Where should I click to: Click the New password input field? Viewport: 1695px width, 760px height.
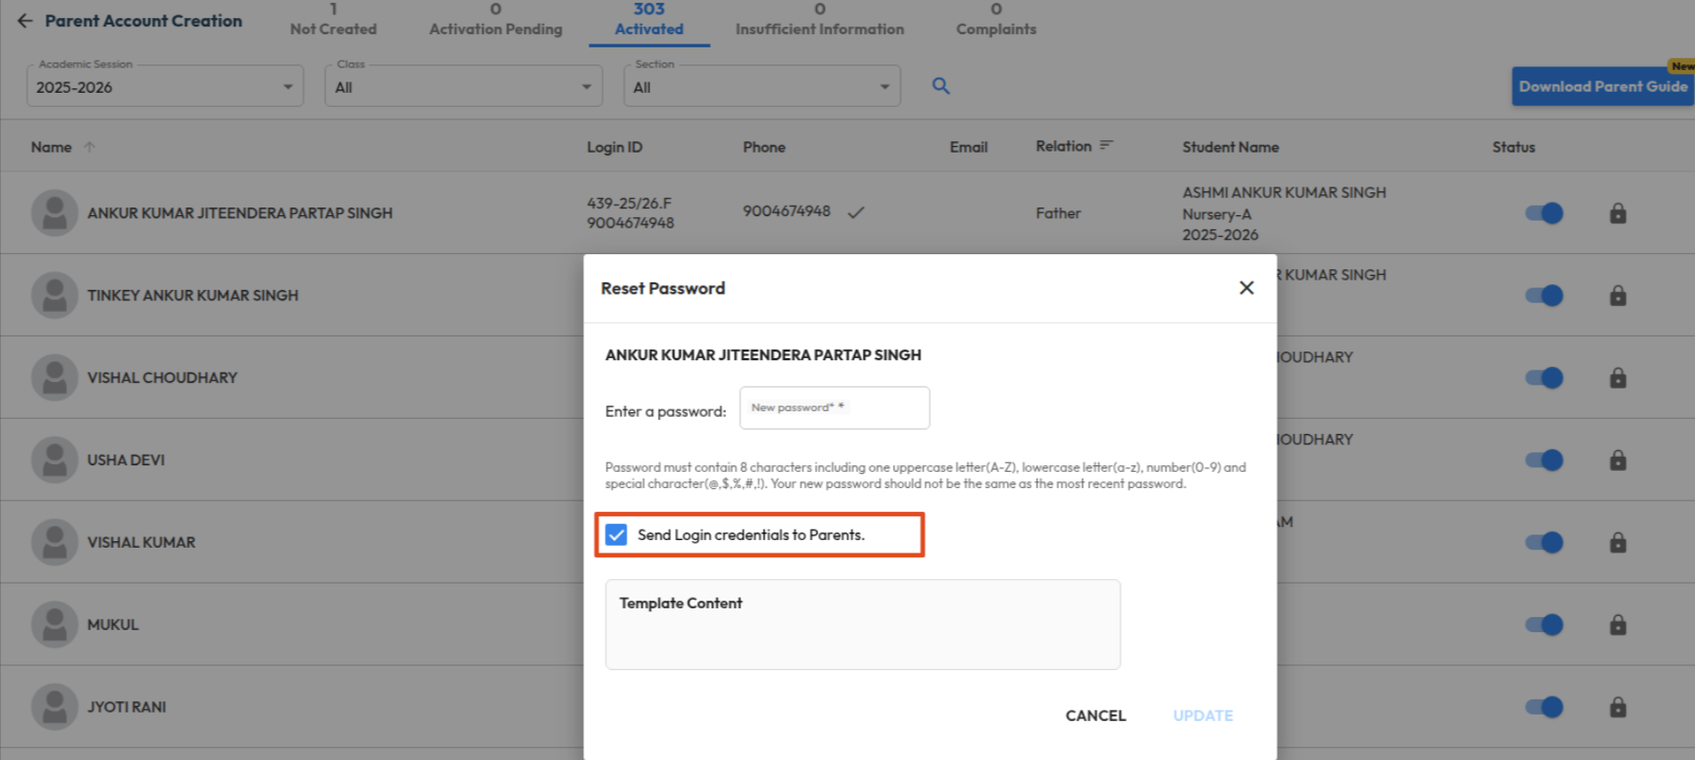[x=834, y=408]
